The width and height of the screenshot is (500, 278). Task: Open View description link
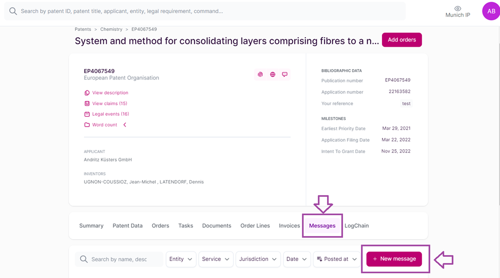[x=110, y=93]
